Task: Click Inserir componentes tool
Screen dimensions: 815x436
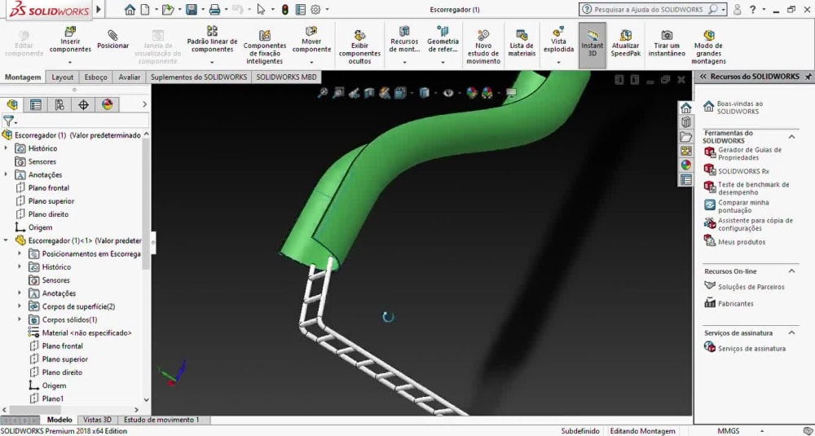Action: (70, 40)
